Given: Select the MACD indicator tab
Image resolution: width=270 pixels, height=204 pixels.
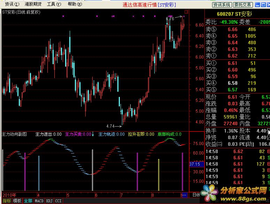Looking at the screenshot, I should [39, 201].
